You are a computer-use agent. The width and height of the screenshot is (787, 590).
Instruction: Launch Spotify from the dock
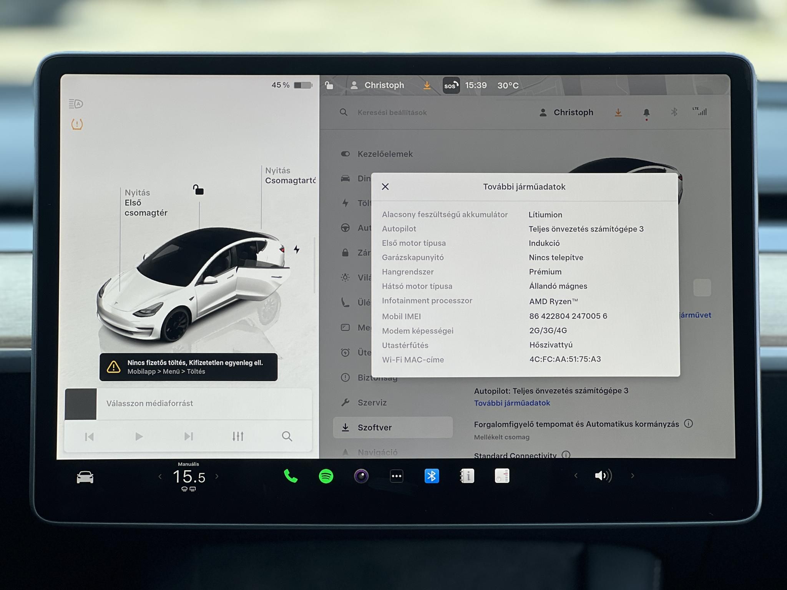click(326, 476)
